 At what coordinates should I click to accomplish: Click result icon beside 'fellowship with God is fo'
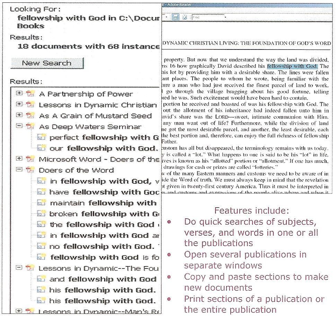click(41, 257)
